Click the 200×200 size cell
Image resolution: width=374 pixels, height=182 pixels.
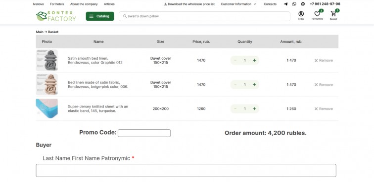click(160, 109)
